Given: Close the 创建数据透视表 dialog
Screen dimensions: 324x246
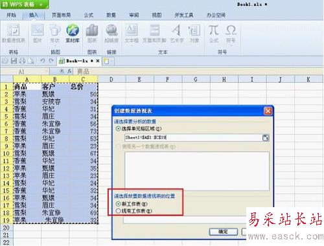Looking at the screenshot, I should coord(268,111).
